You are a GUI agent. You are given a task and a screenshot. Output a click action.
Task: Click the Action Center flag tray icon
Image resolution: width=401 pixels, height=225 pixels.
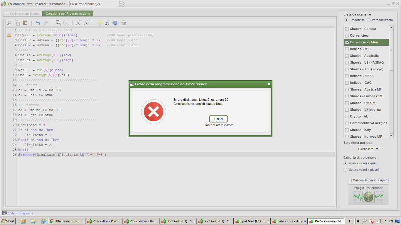point(364,221)
